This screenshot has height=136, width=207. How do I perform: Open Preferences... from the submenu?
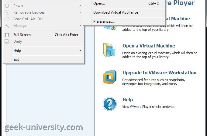124,21
